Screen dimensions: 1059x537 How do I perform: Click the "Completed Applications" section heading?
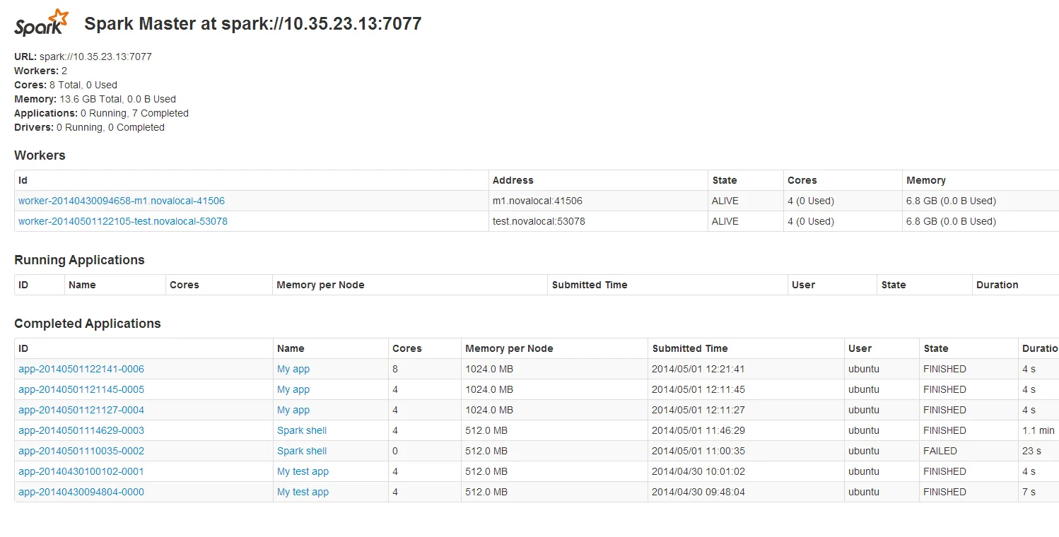tap(88, 324)
